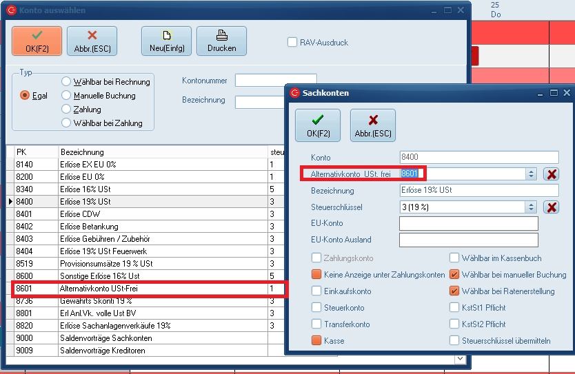Clear Steuerschlüssel with red X icon
Image resolution: width=575 pixels, height=374 pixels.
pos(551,207)
